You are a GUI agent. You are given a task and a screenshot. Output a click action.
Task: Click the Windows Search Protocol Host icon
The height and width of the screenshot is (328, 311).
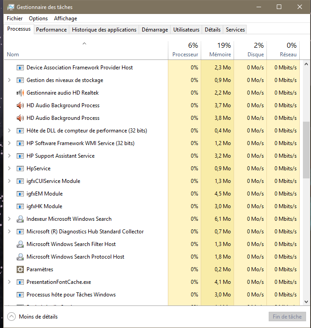click(20, 257)
